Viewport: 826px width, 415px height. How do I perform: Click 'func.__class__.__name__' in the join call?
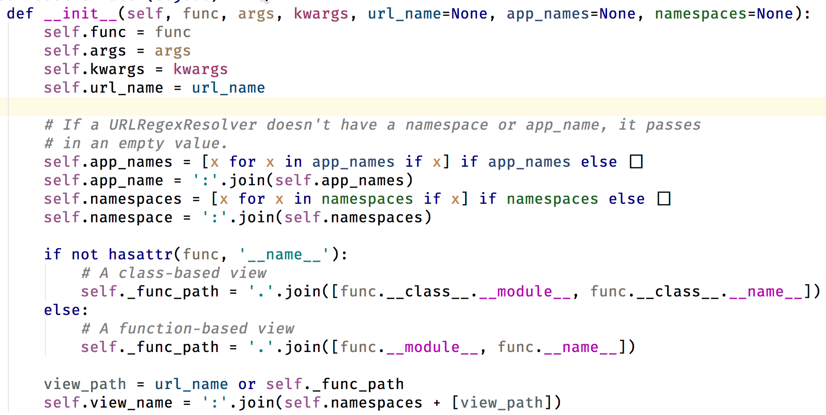696,291
